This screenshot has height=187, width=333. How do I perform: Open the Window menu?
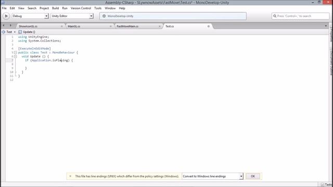pos(110,8)
